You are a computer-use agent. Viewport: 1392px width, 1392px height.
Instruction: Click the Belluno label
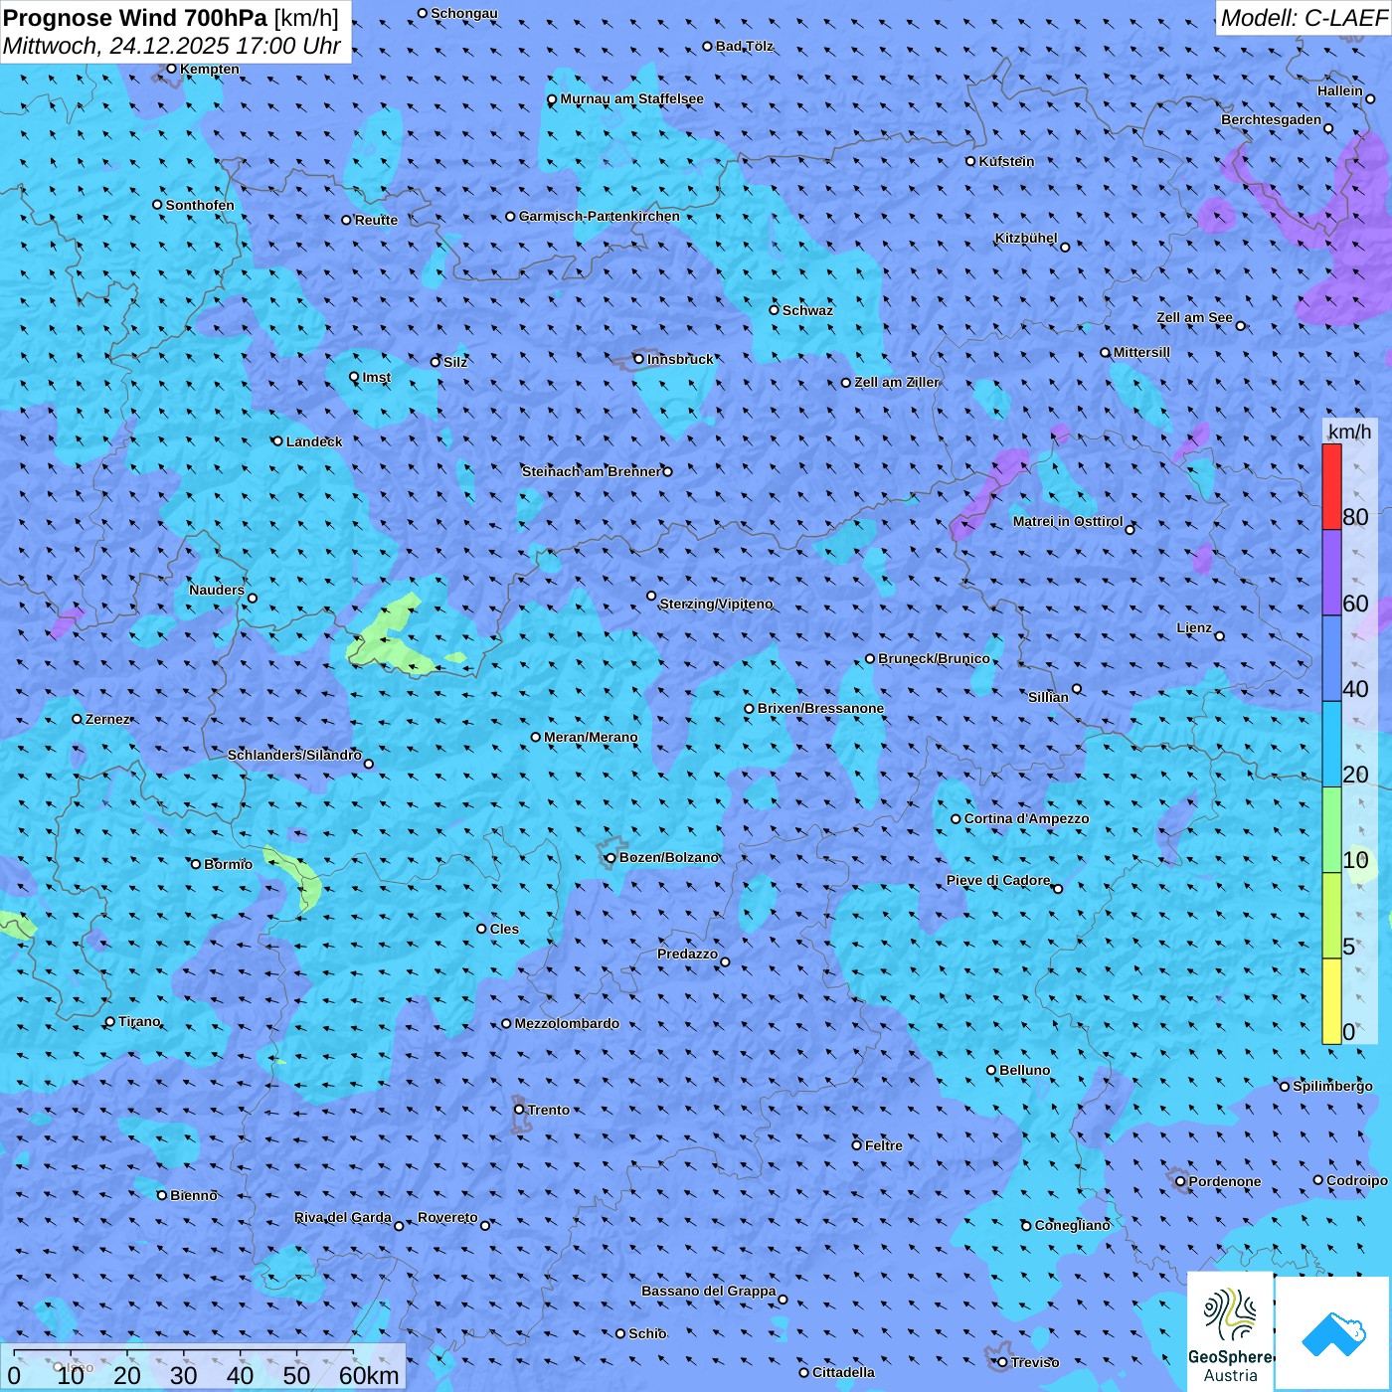click(1024, 1070)
